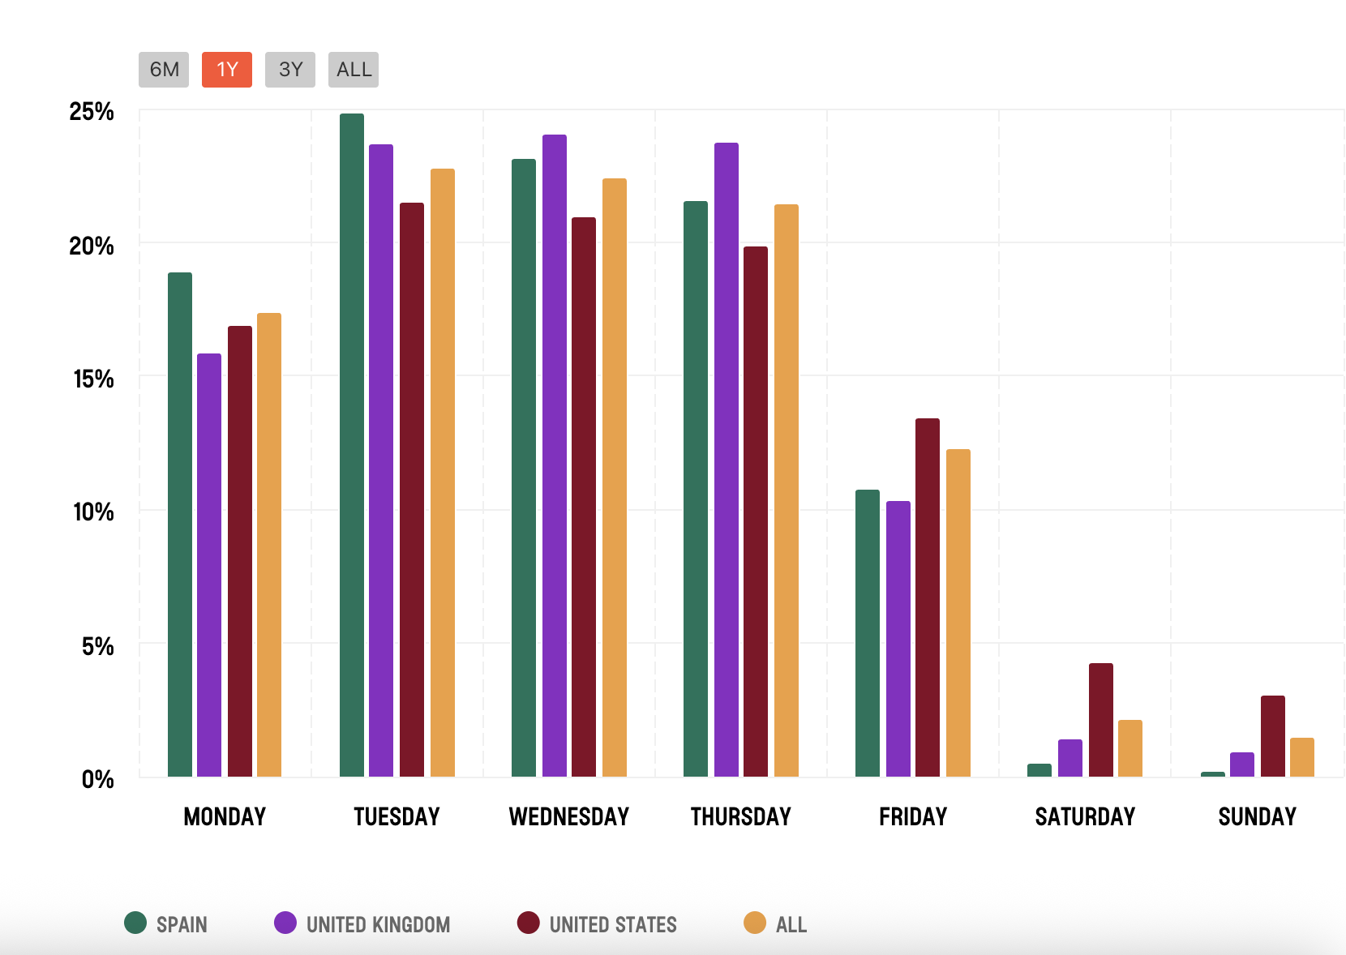The width and height of the screenshot is (1346, 955).
Task: Select the 1Y time range button
Action: pos(227,70)
